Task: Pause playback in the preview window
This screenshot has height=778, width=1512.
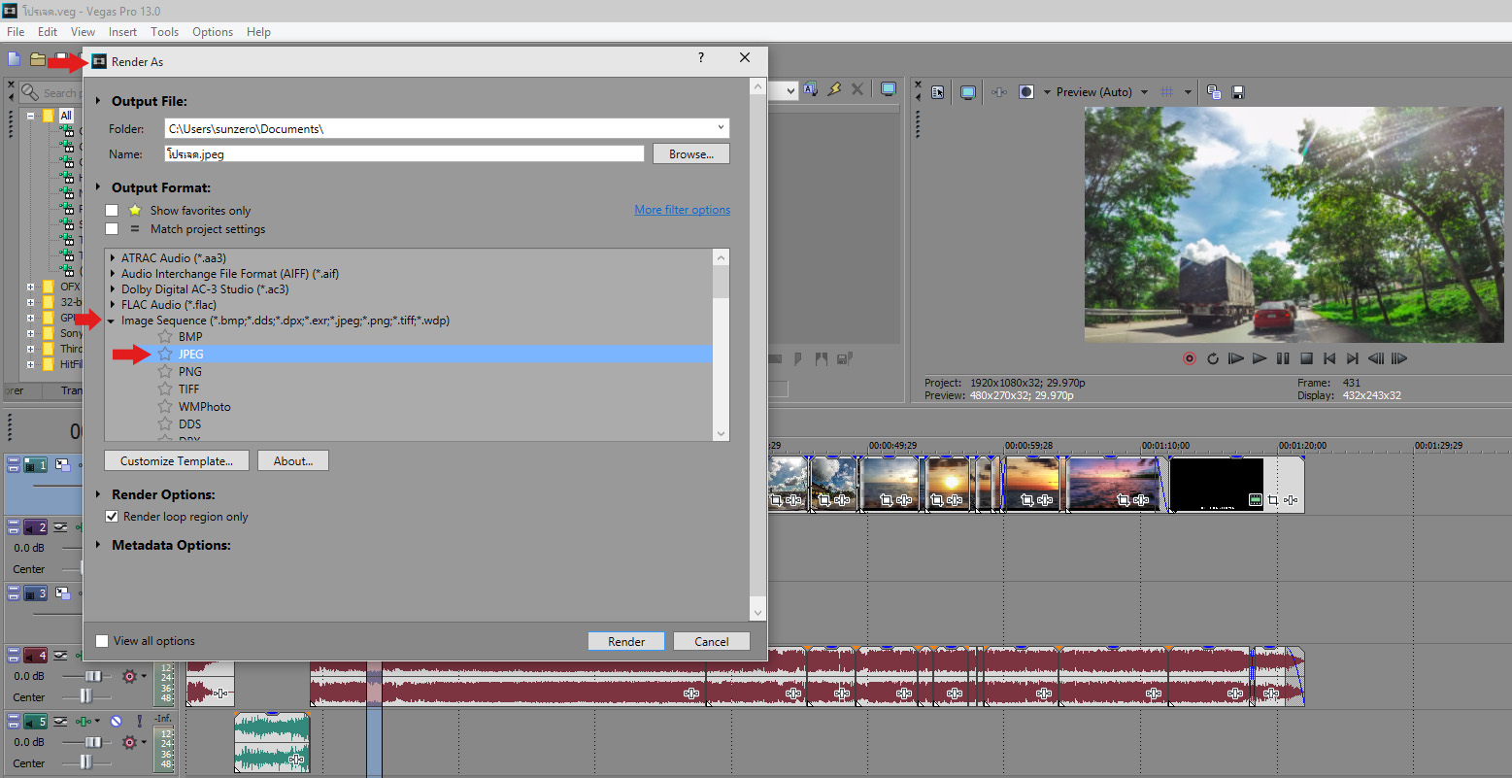Action: (1283, 358)
